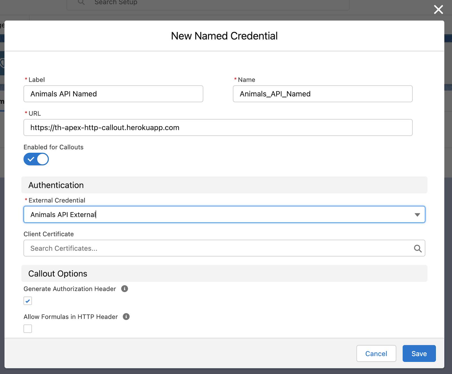452x374 pixels.
Task: Dismiss the dialog via the X icon
Action: pyautogui.click(x=438, y=9)
